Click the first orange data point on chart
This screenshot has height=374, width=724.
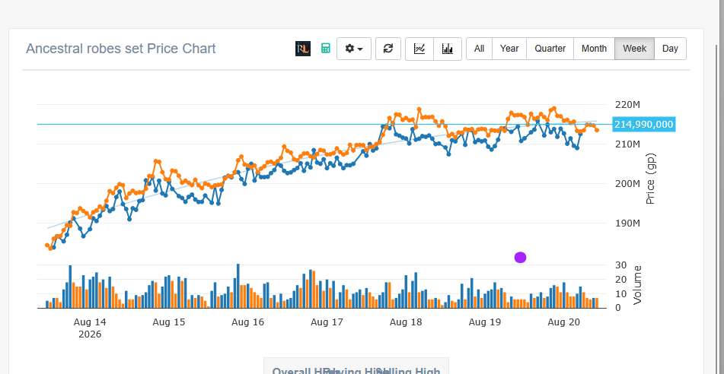tap(47, 246)
